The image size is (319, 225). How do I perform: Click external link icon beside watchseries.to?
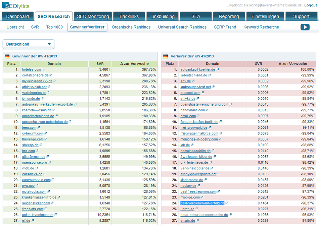(48, 93)
